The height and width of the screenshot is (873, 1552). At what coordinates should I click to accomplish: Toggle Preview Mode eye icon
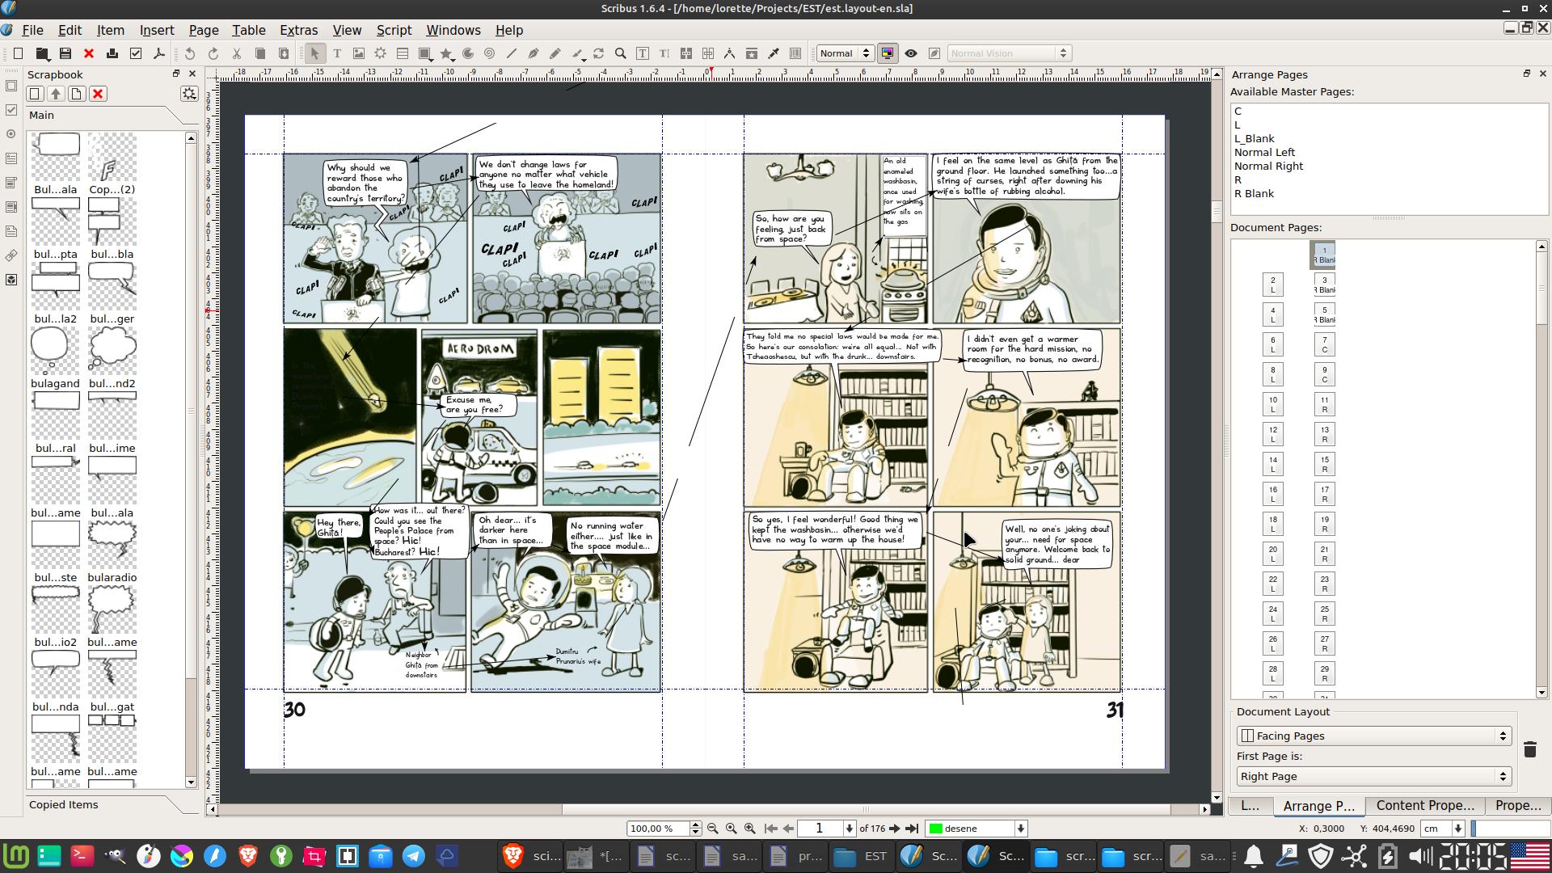click(x=911, y=53)
